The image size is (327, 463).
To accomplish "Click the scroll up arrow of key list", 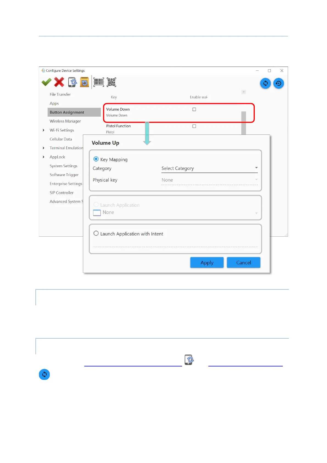I will click(x=244, y=92).
